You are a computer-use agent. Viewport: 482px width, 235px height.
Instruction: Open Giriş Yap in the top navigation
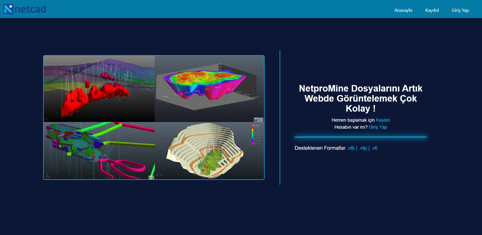[460, 10]
